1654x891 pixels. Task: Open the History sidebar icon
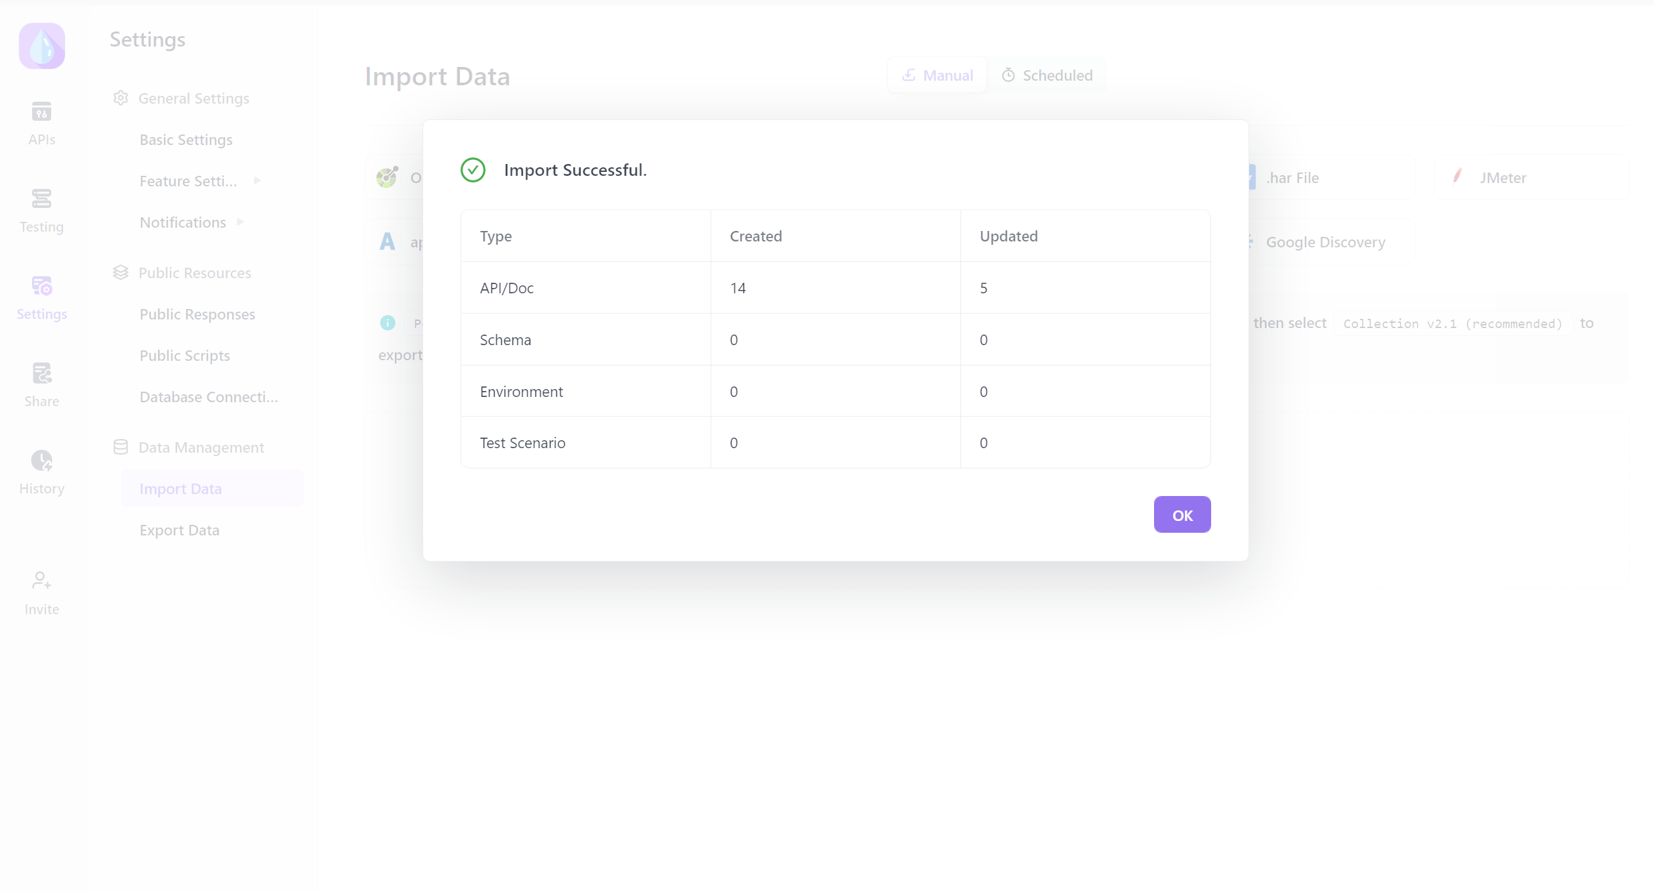click(x=41, y=461)
